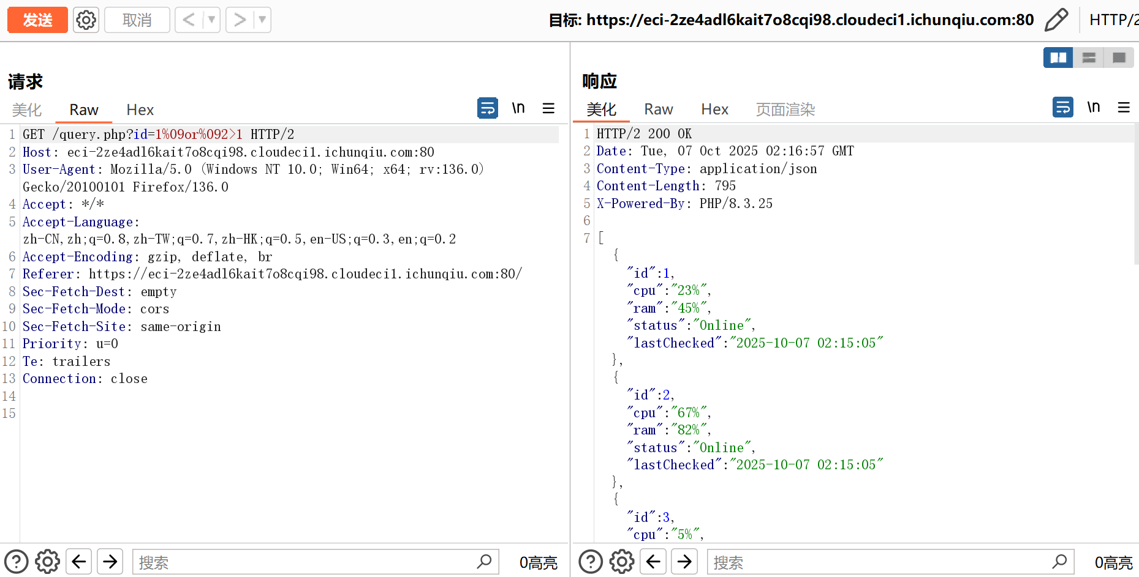Switch to top-bottom split layout view

point(1089,58)
